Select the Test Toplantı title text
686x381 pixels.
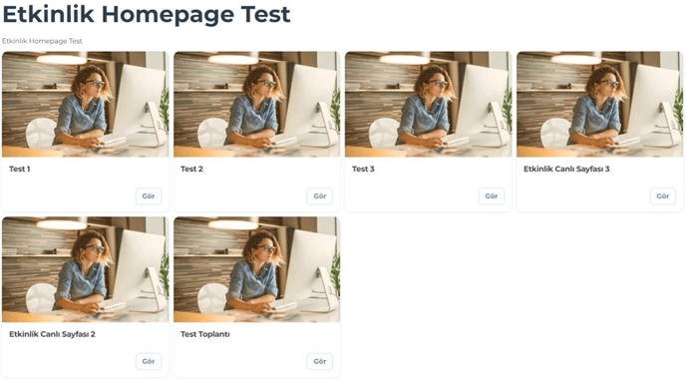(x=205, y=334)
